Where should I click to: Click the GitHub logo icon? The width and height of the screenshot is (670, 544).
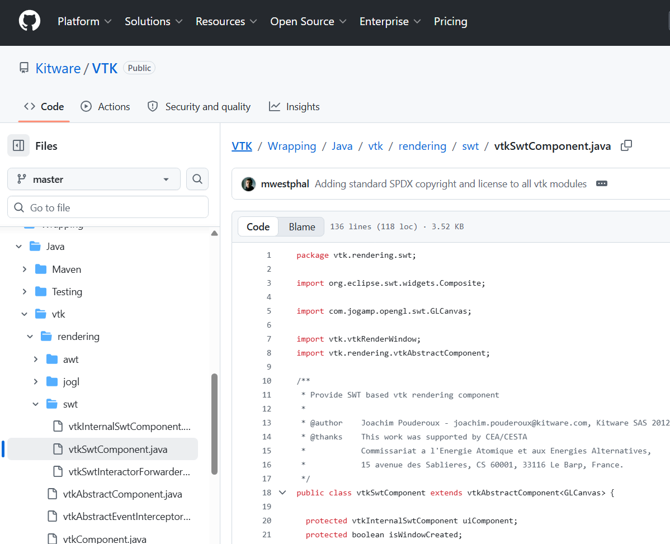30,21
